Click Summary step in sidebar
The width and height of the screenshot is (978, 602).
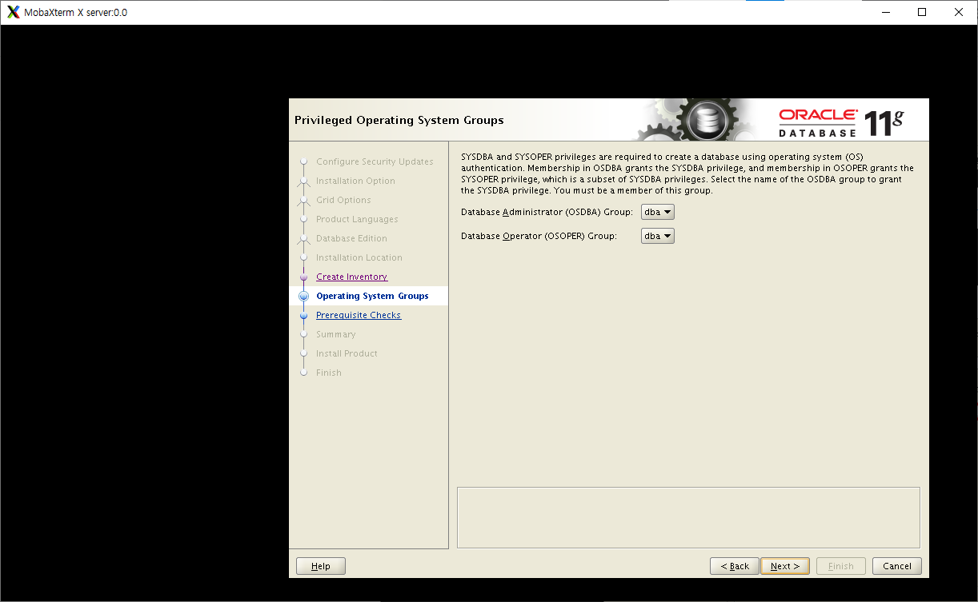(x=335, y=334)
